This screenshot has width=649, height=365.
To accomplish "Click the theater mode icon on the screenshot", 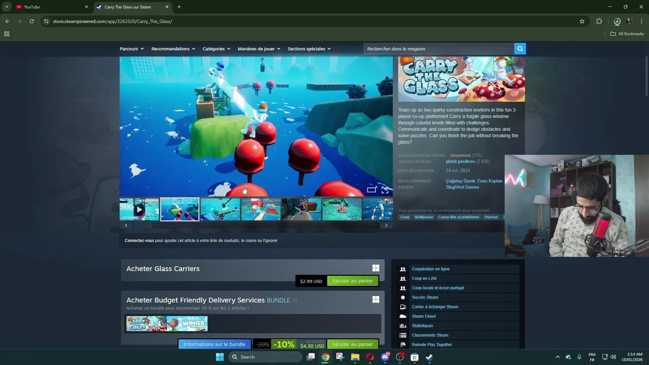I will [371, 190].
